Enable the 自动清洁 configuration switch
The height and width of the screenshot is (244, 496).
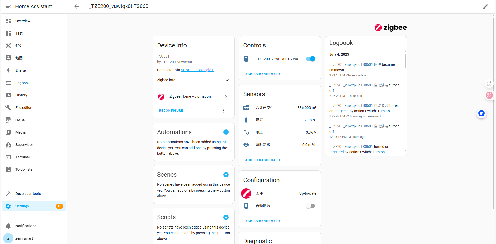[310, 206]
